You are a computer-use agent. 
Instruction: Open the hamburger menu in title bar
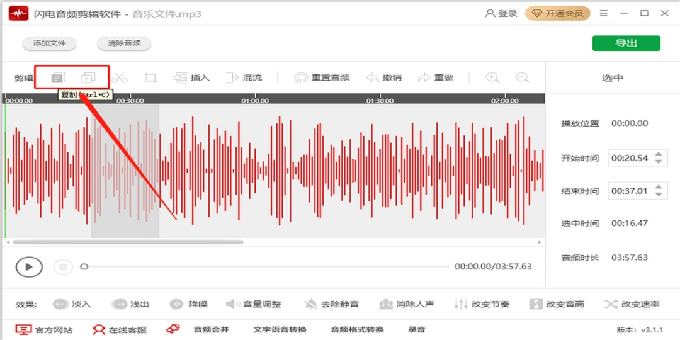click(604, 14)
